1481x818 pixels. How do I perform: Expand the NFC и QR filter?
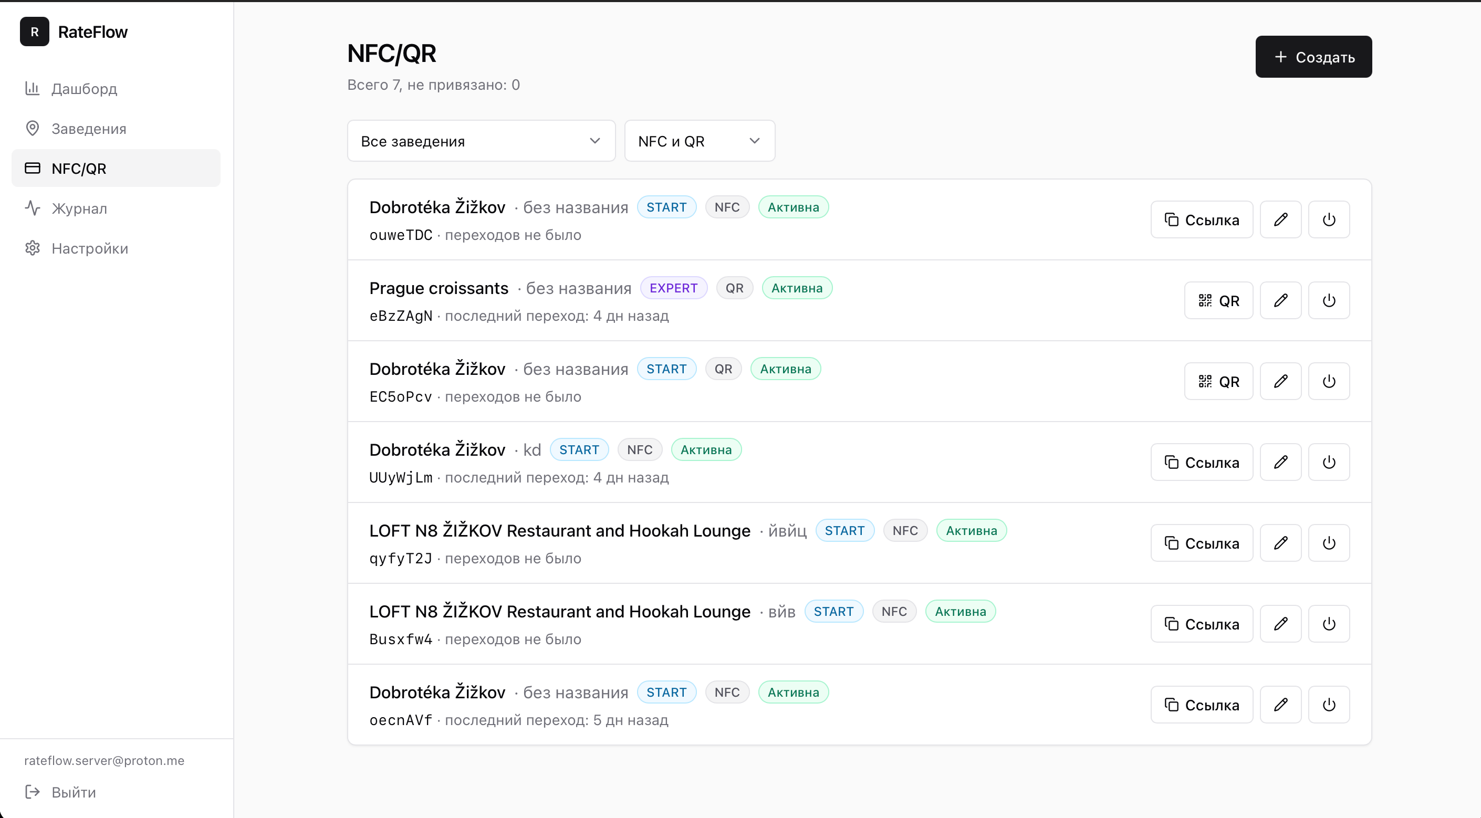[700, 141]
